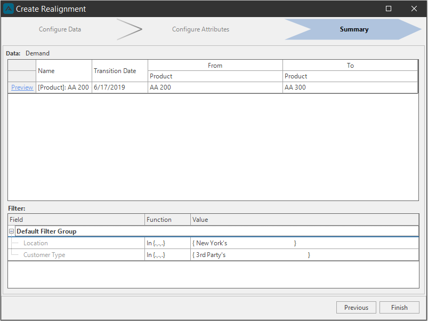
Task: Select the 6/17/2019 transition date cell
Action: tap(120, 87)
